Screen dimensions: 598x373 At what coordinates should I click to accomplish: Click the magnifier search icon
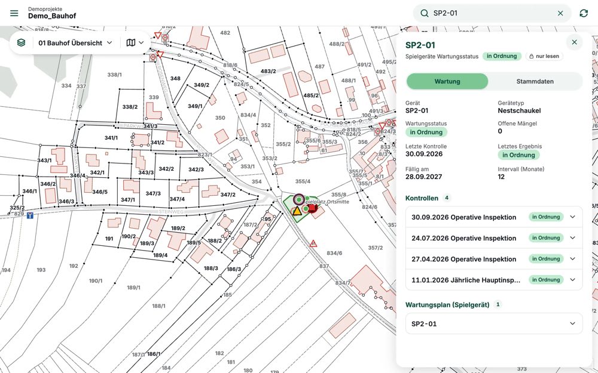click(x=425, y=13)
